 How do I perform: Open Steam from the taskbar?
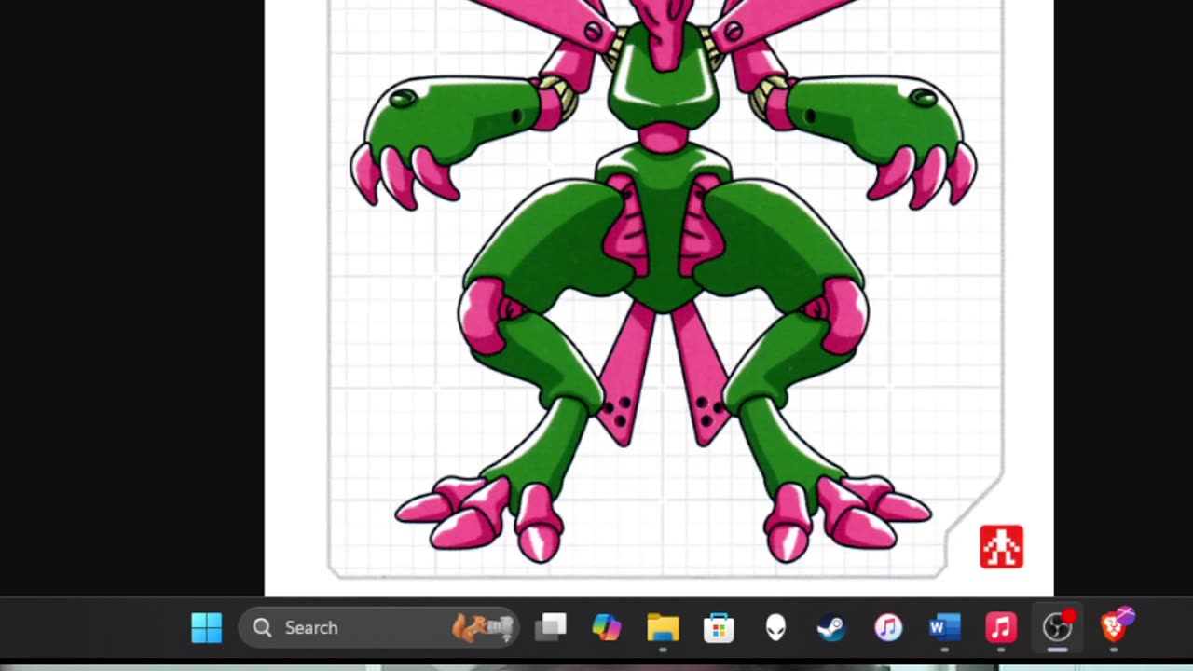[x=831, y=627]
